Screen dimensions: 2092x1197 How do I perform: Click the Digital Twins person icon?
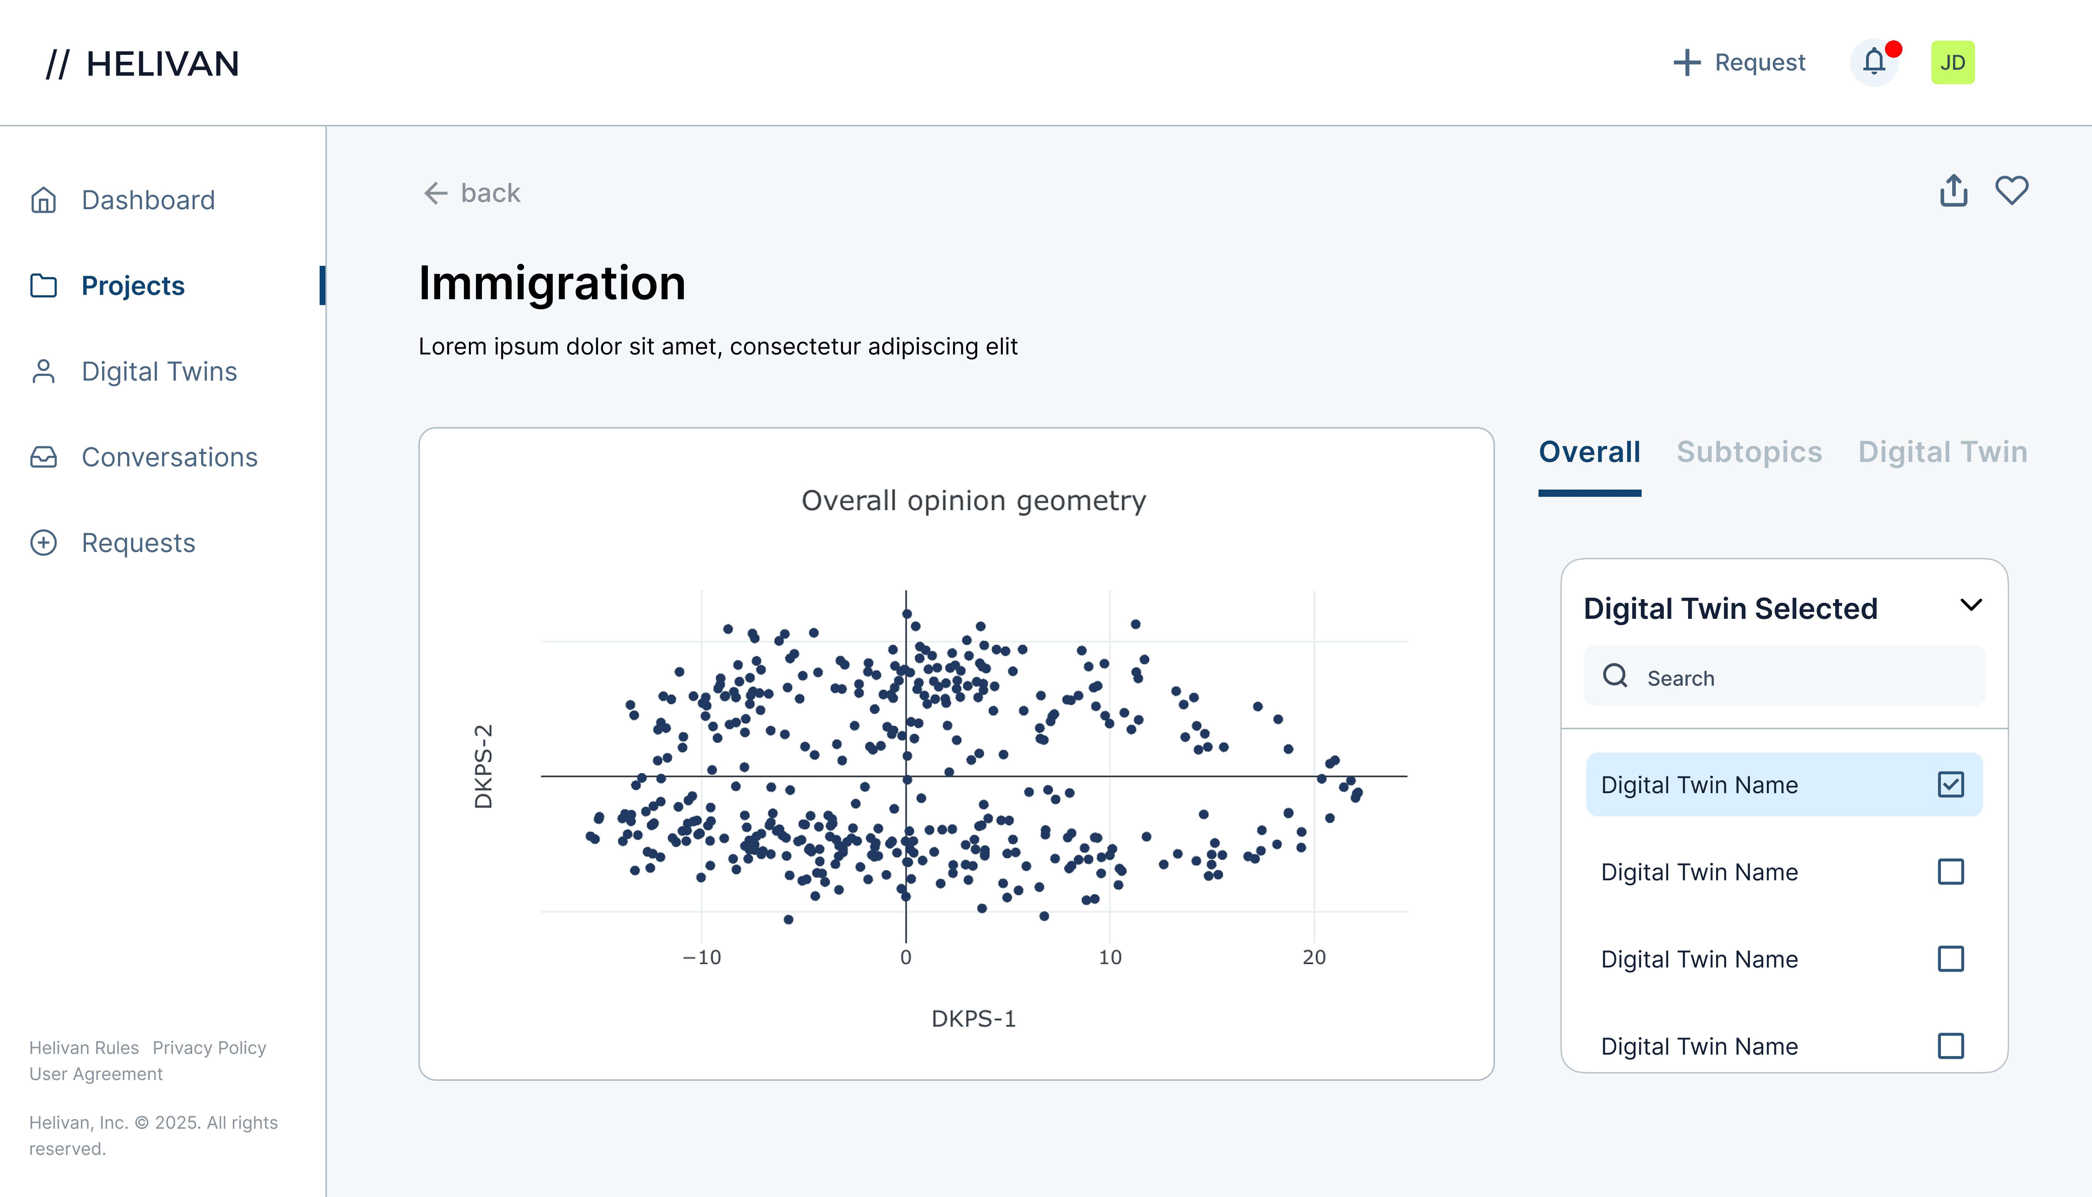pyautogui.click(x=44, y=372)
